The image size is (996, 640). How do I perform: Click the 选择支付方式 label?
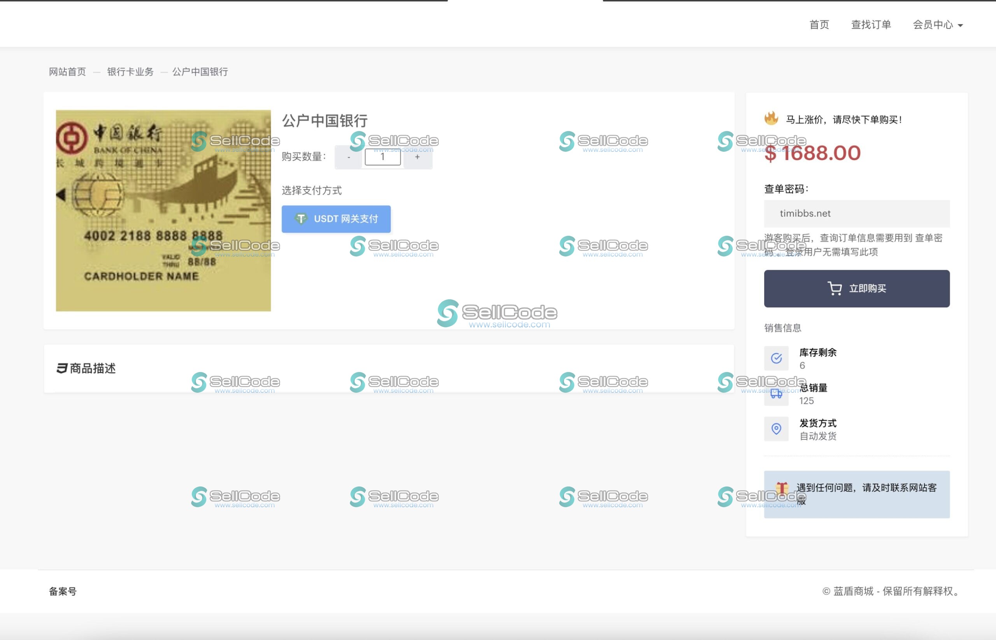[x=312, y=191]
